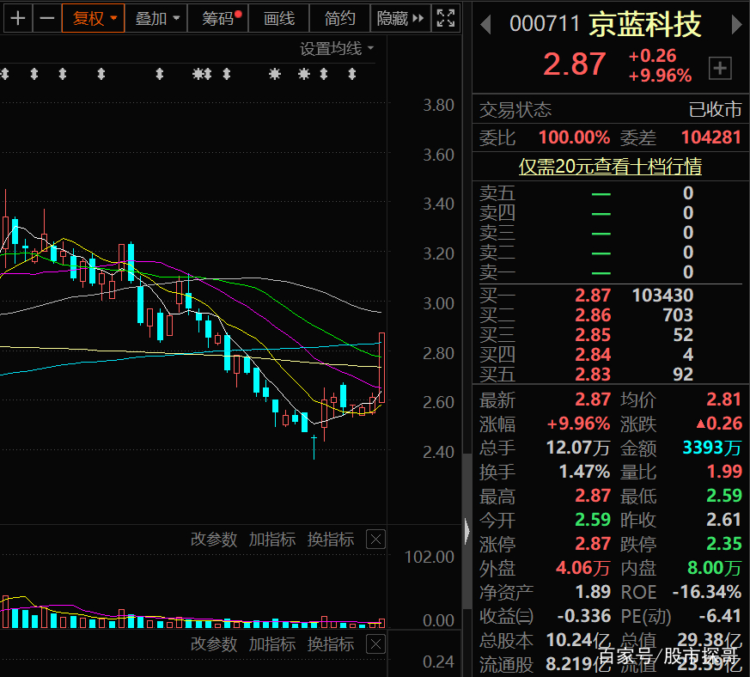Click the zoom-out minus icon on chart toolbar
The width and height of the screenshot is (750, 677).
coord(47,17)
